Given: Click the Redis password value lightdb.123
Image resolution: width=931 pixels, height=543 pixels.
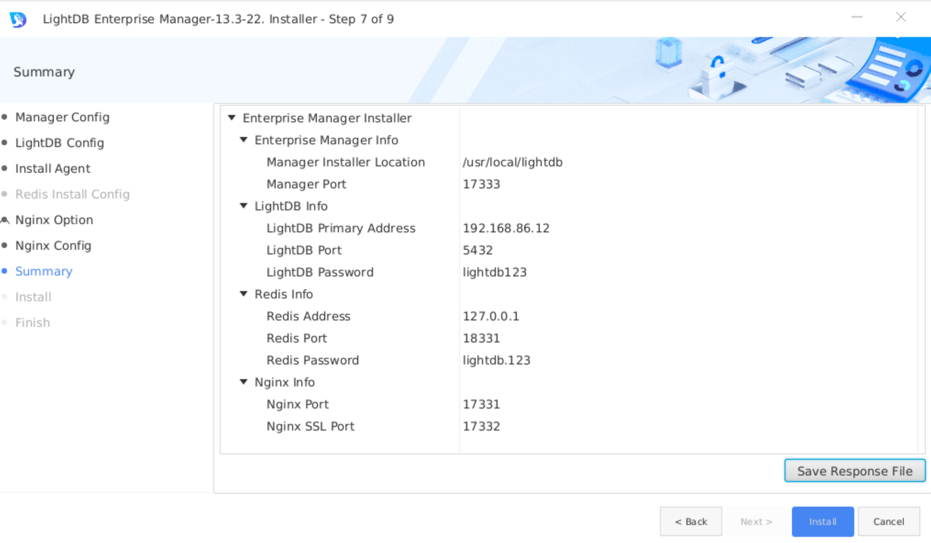Looking at the screenshot, I should tap(496, 360).
